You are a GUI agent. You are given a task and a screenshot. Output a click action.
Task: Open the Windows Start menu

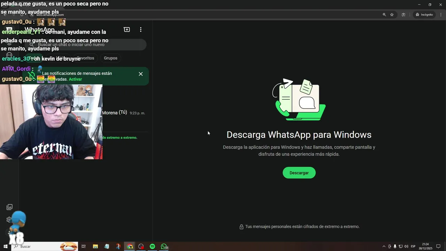(x=6, y=246)
